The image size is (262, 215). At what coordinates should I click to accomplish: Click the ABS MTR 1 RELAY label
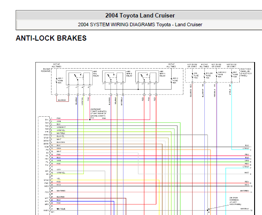tap(162, 73)
